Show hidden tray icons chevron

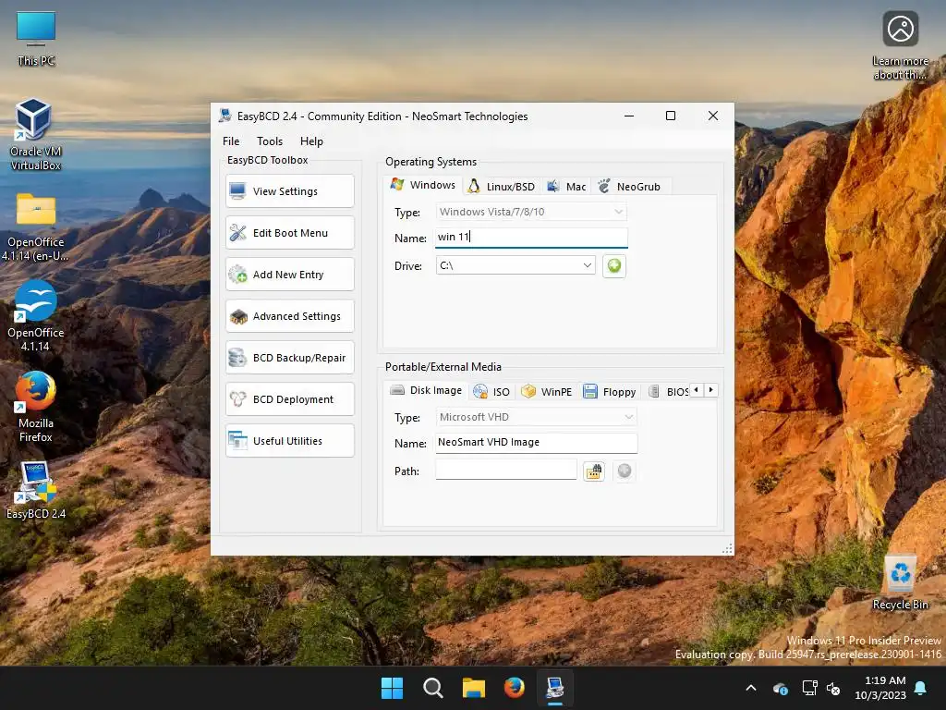751,688
